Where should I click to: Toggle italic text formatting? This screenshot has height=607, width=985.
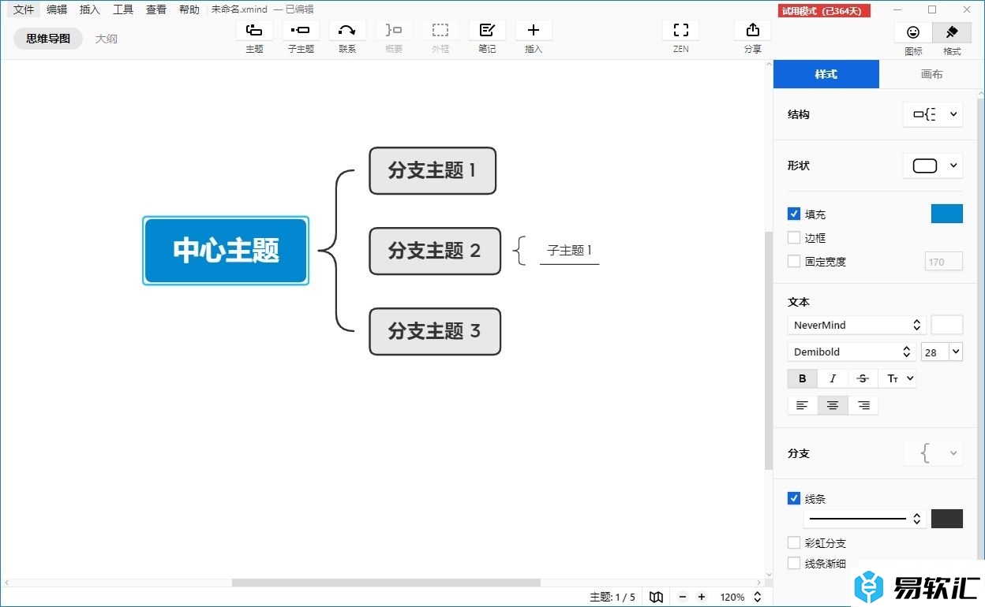point(833,378)
